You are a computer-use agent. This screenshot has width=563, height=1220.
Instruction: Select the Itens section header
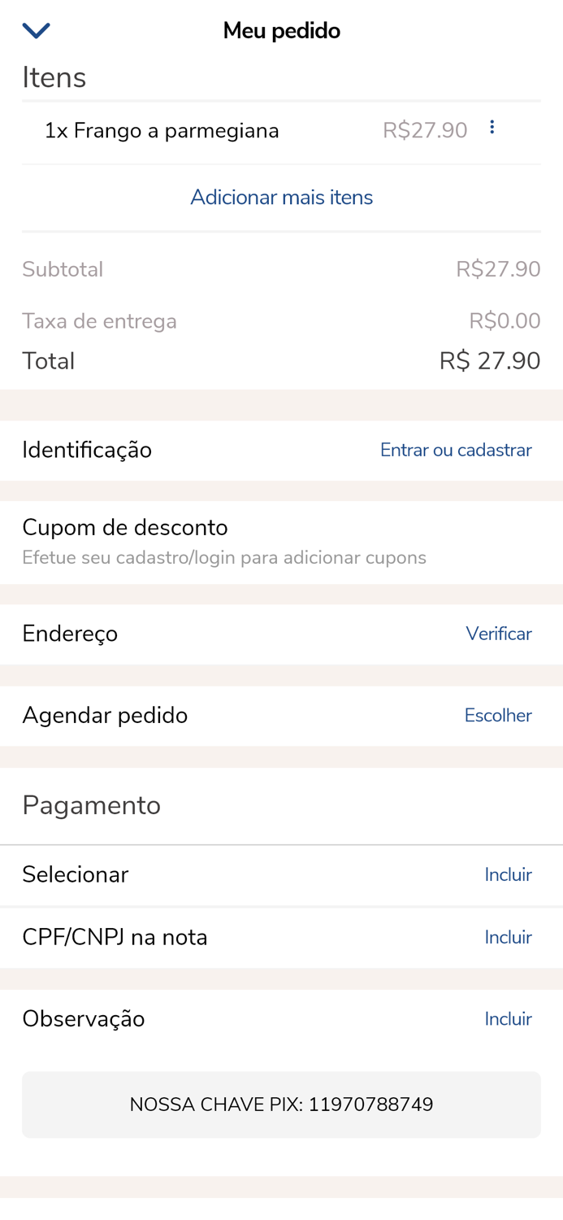click(54, 77)
